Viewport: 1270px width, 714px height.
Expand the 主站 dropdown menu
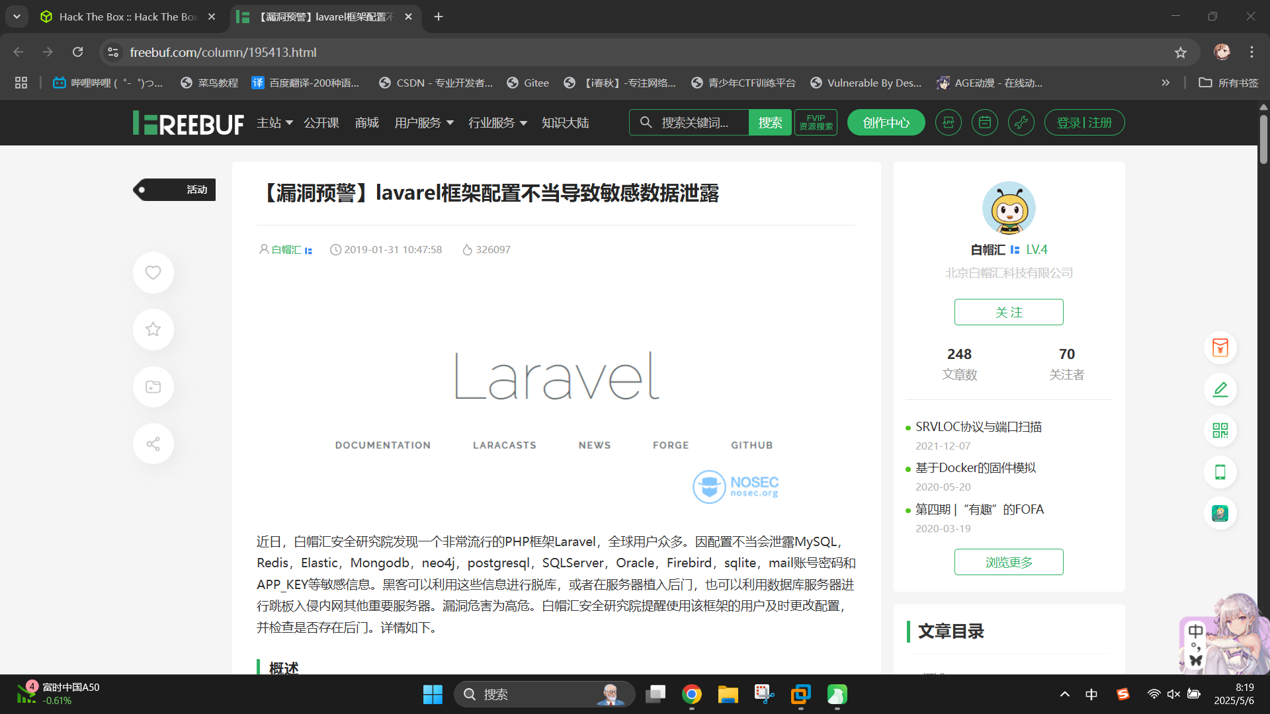click(x=275, y=123)
